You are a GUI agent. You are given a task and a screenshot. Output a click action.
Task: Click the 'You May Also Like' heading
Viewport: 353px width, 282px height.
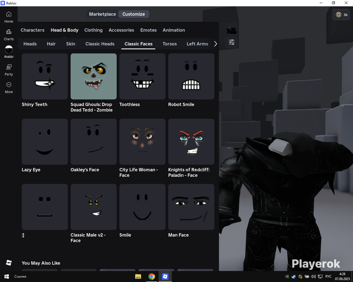tap(41, 263)
